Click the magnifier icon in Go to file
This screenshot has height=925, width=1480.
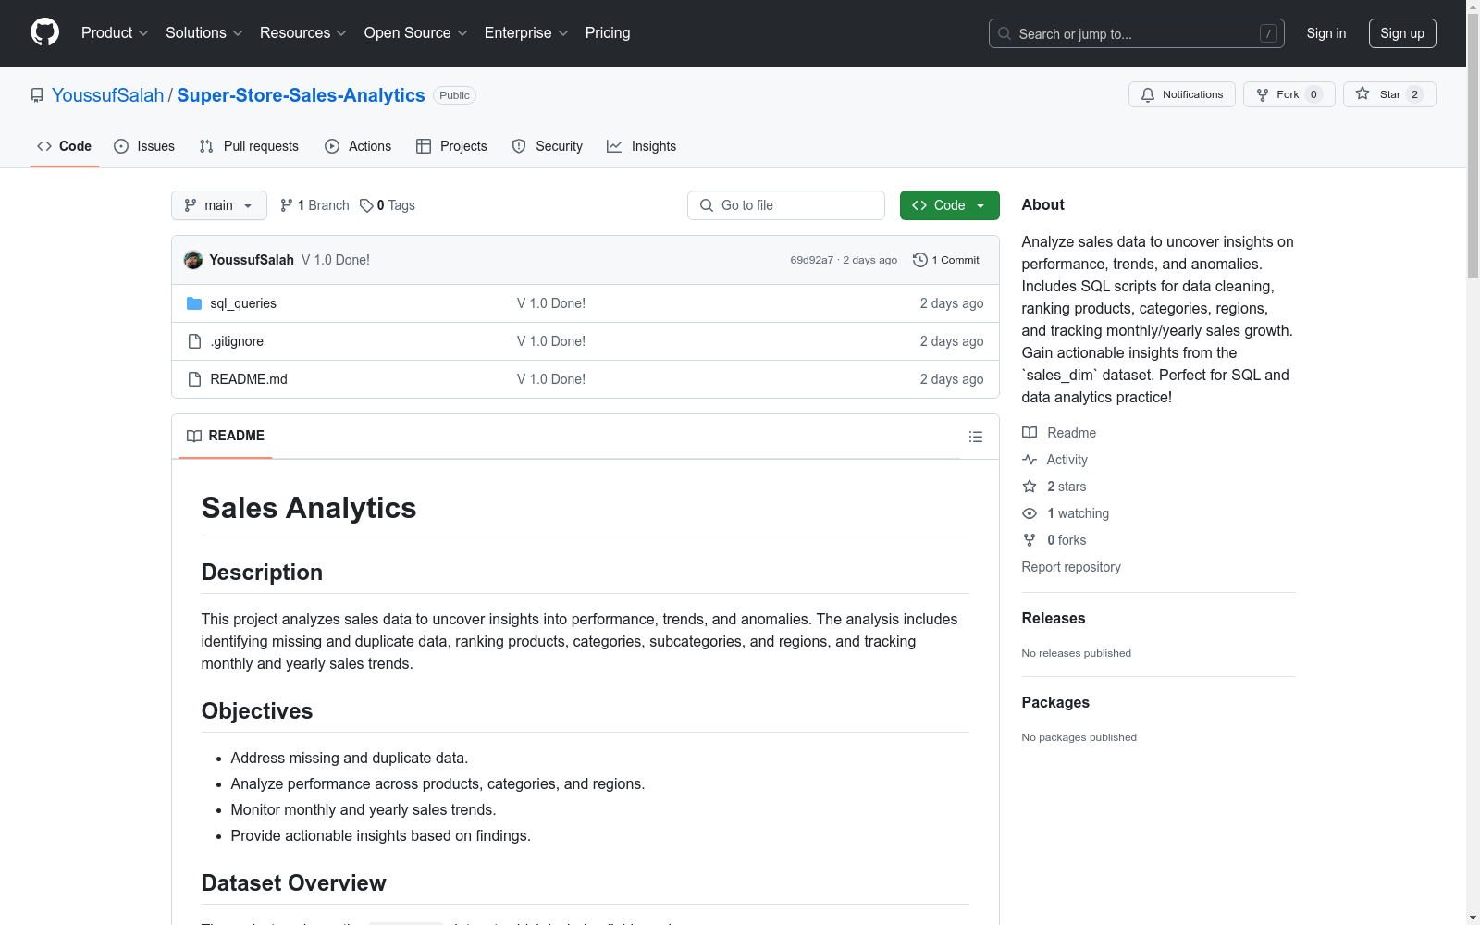tap(707, 205)
